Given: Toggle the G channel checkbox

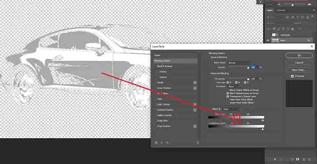Looking at the screenshot, I should click(x=236, y=82).
